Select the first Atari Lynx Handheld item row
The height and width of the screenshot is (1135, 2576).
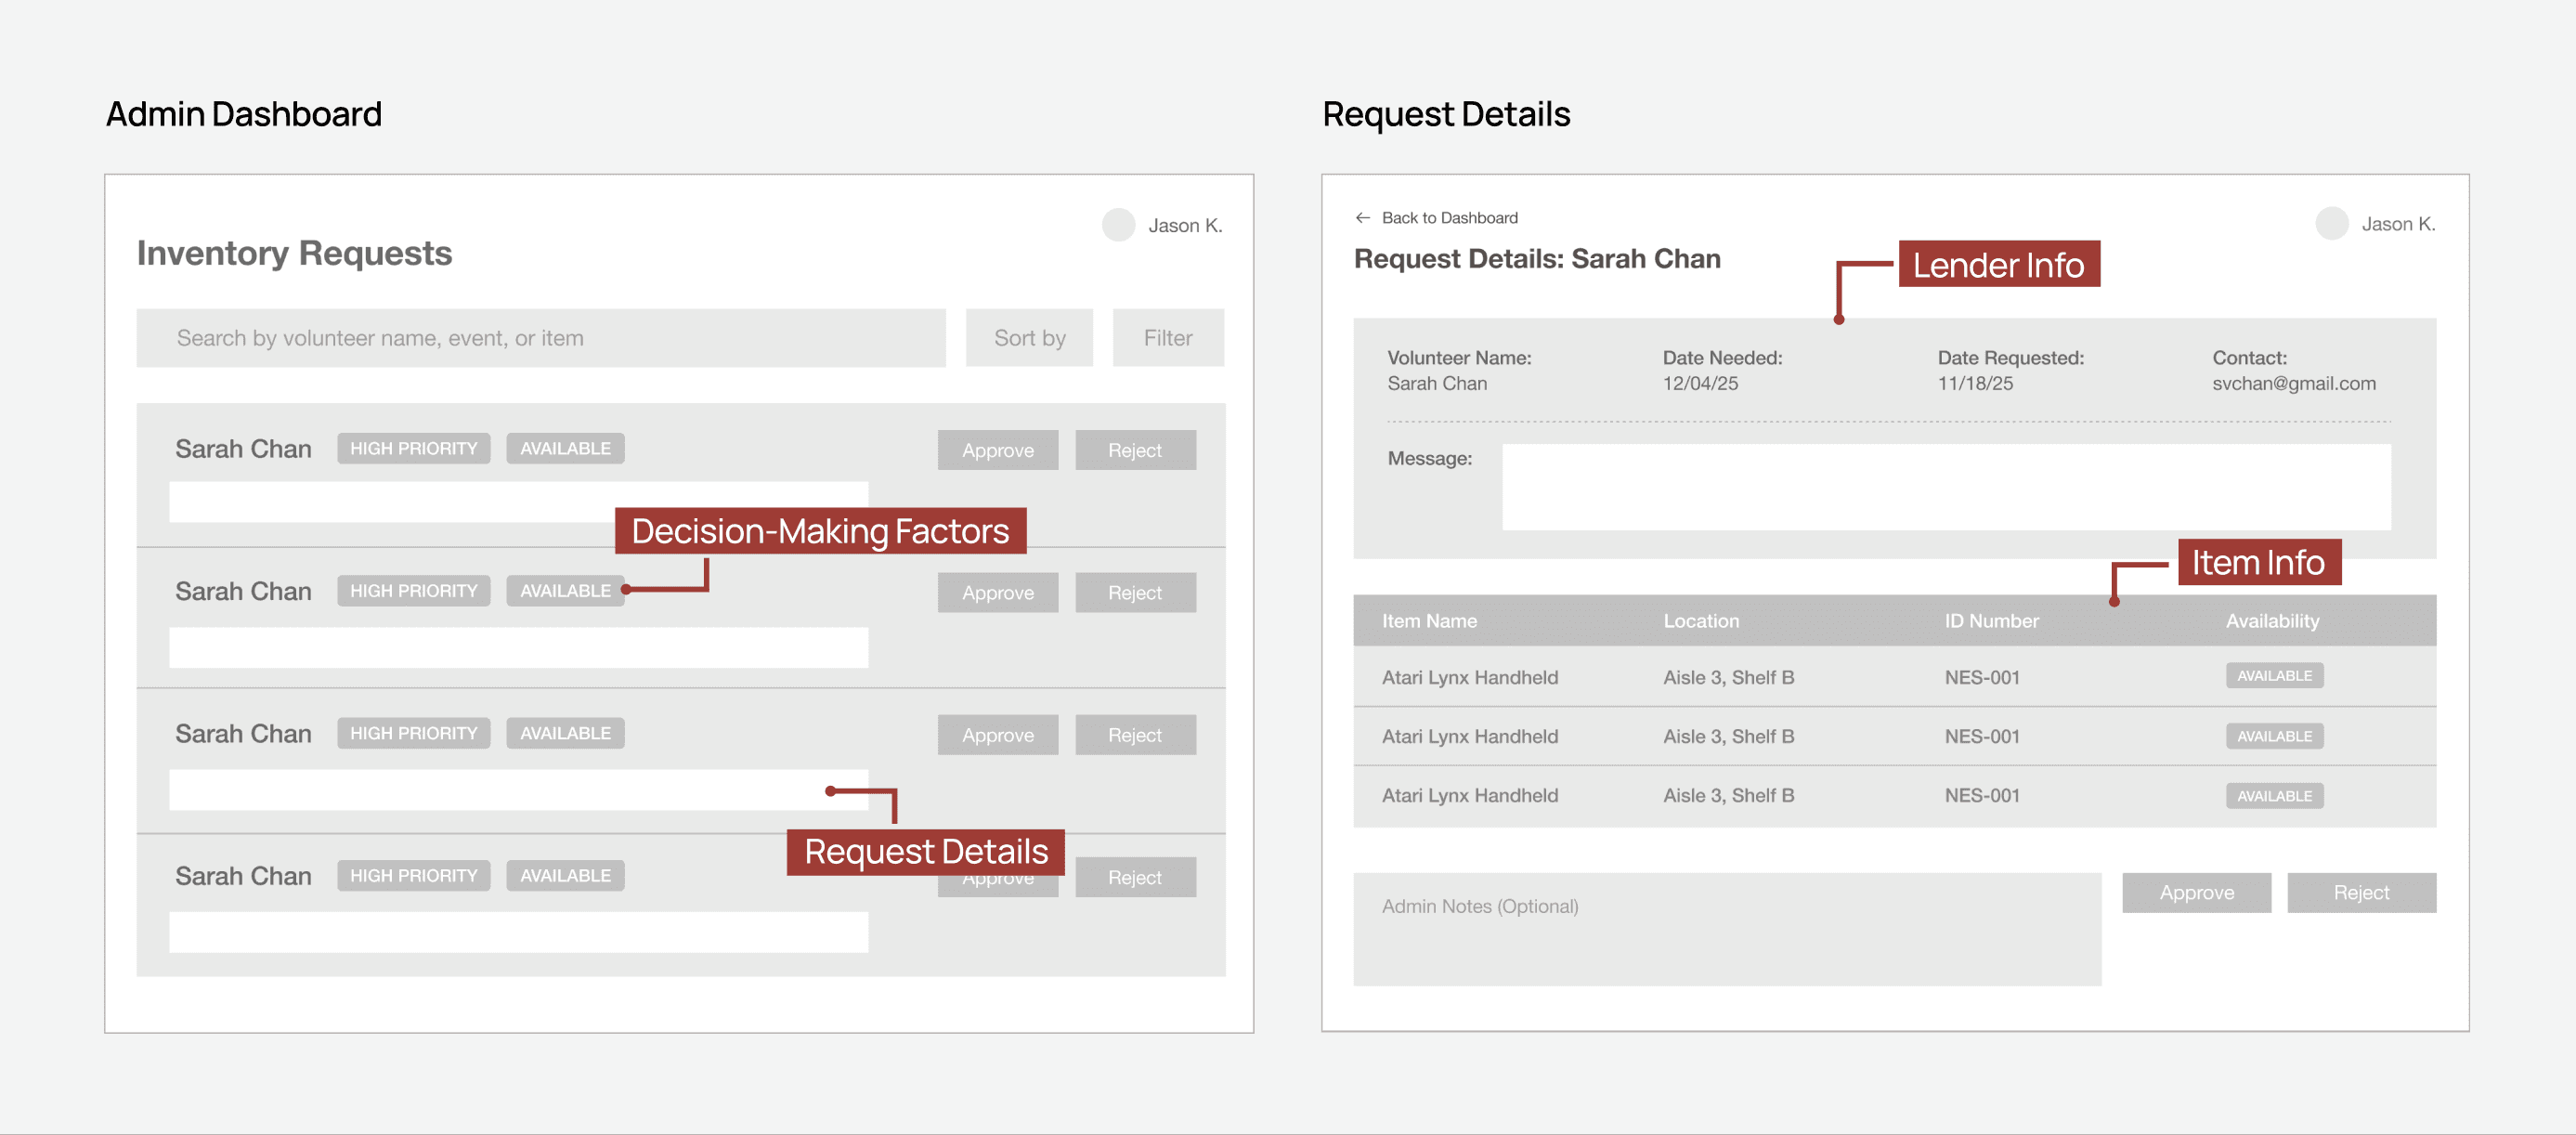point(1469,677)
